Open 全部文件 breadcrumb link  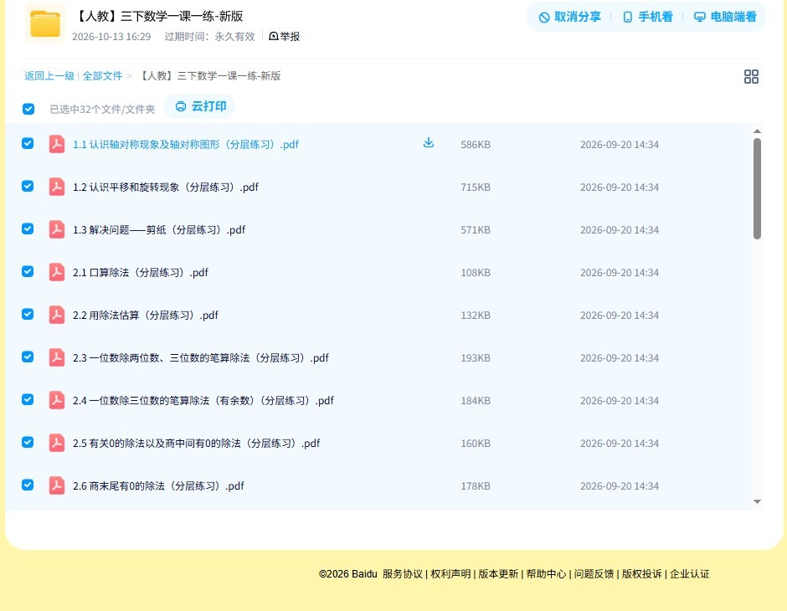point(102,76)
